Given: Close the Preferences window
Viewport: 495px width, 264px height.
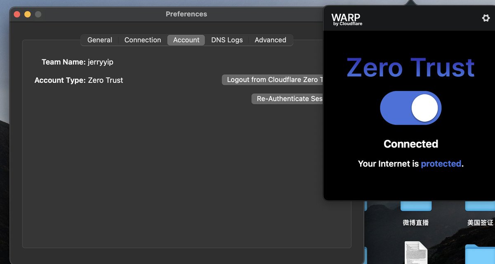Looking at the screenshot, I should (17, 14).
